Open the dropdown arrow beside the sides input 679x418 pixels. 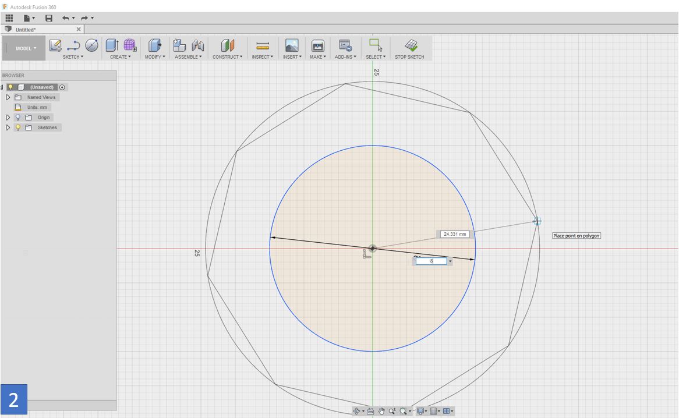point(450,261)
